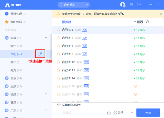Viewport: 164px width, 118px height.
Task: Click the sidebar scrollbar
Action: tap(51, 46)
